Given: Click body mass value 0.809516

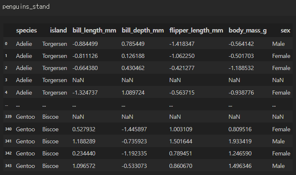Looking at the screenshot, I should click(x=240, y=129).
